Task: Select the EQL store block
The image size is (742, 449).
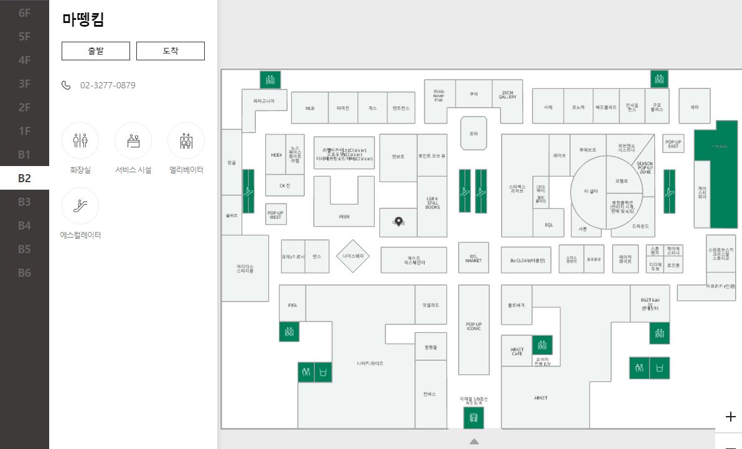Action: point(548,223)
